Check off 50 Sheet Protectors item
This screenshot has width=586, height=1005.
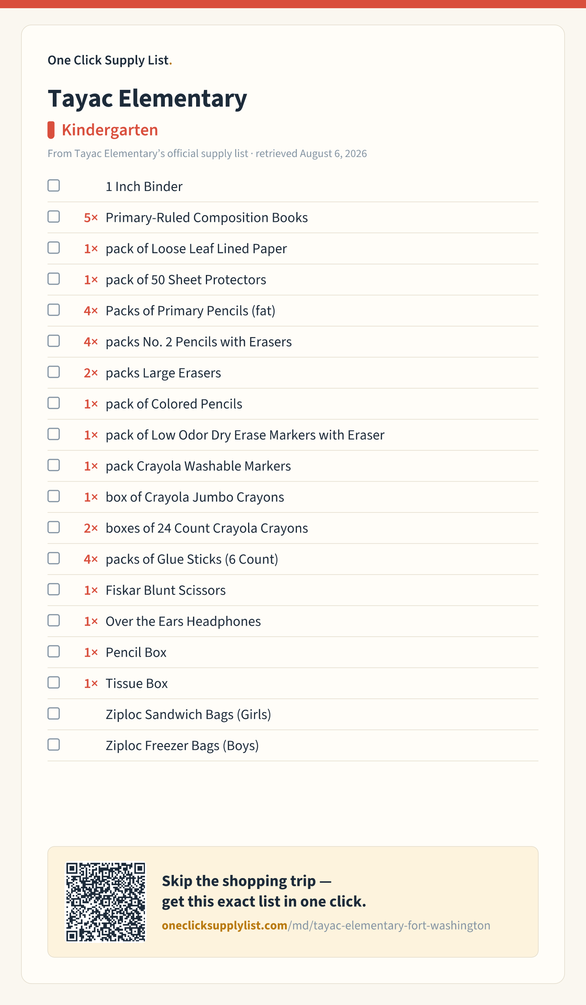pyautogui.click(x=54, y=279)
